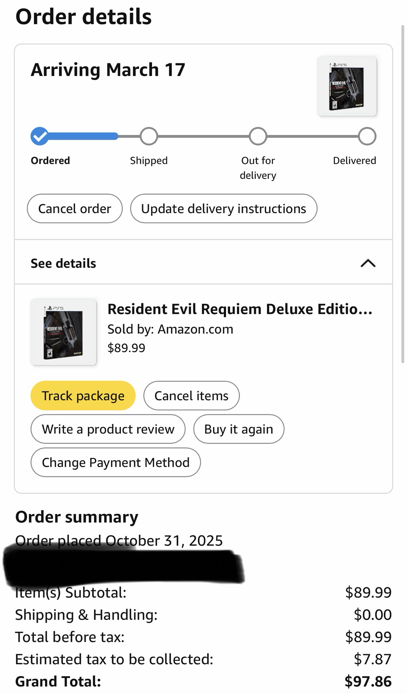Viewport: 407px width, 693px height.
Task: Click the Grand Total amount $97.86
Action: pos(368,681)
